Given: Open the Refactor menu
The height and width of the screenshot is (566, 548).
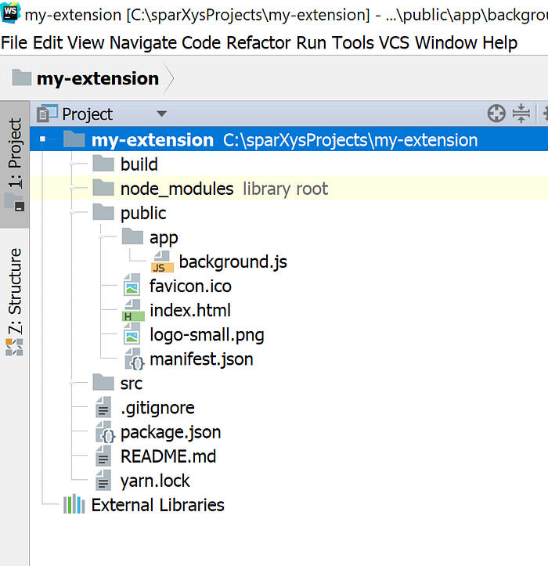Looking at the screenshot, I should pyautogui.click(x=258, y=43).
